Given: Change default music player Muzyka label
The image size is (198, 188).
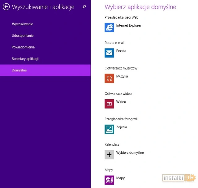Looking at the screenshot, I should 122,76.
